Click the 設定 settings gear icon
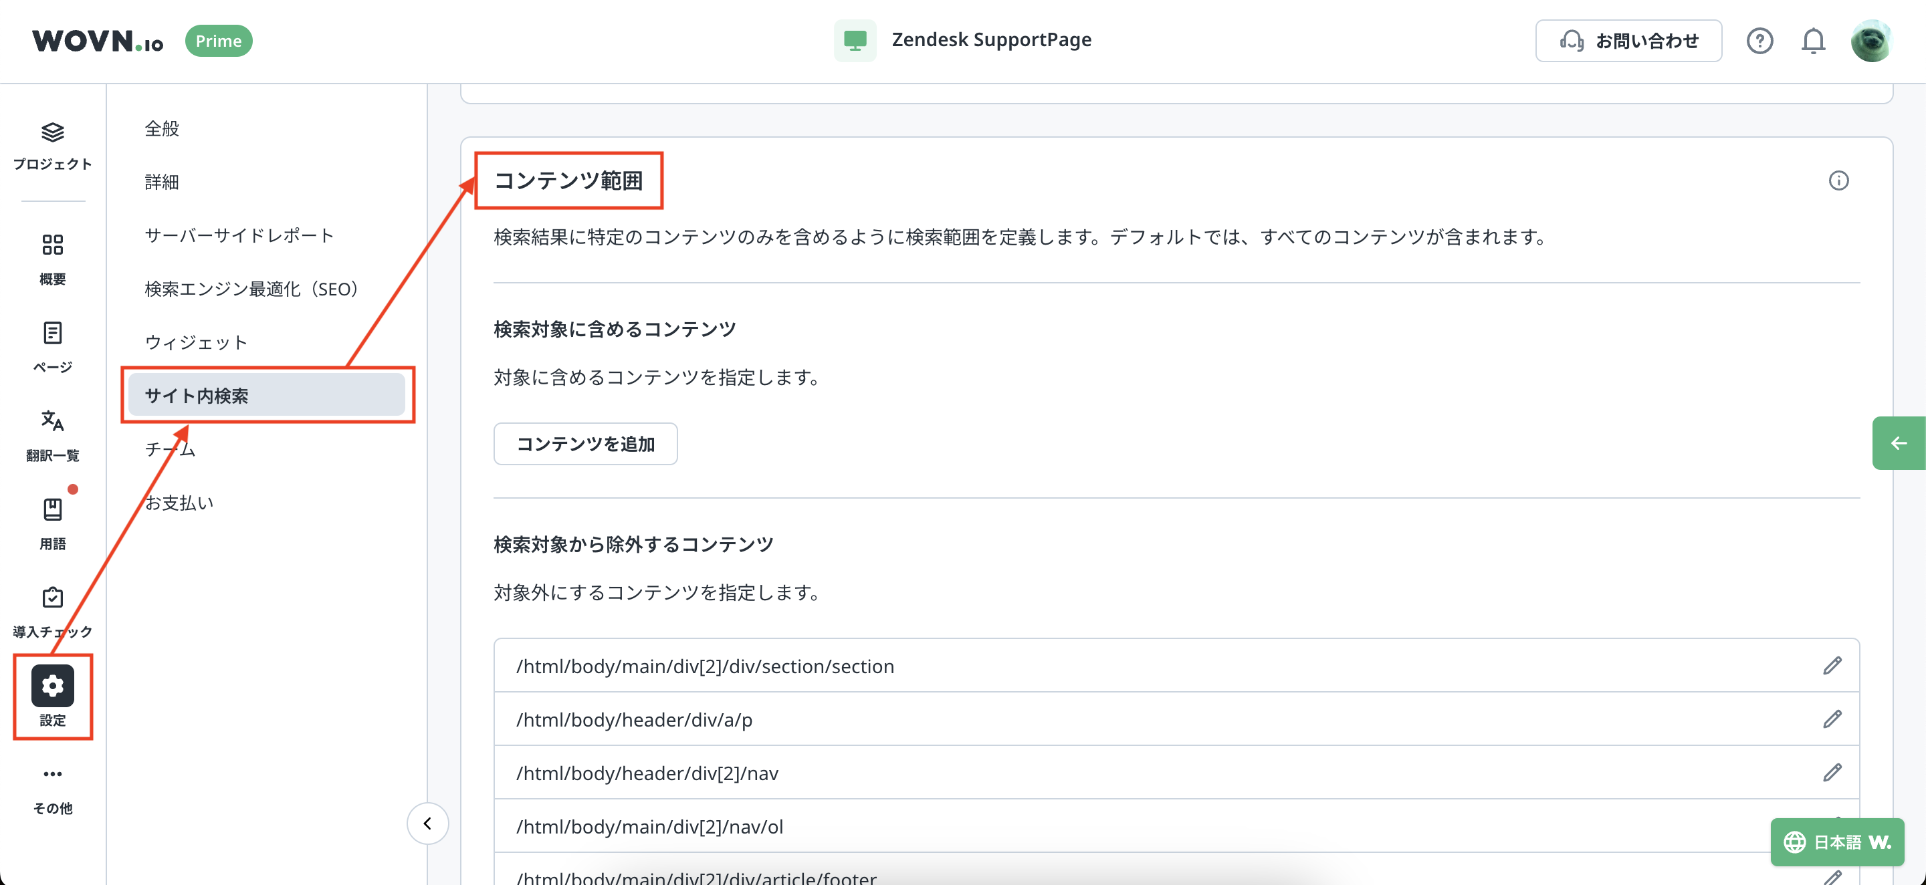The height and width of the screenshot is (885, 1926). point(52,686)
